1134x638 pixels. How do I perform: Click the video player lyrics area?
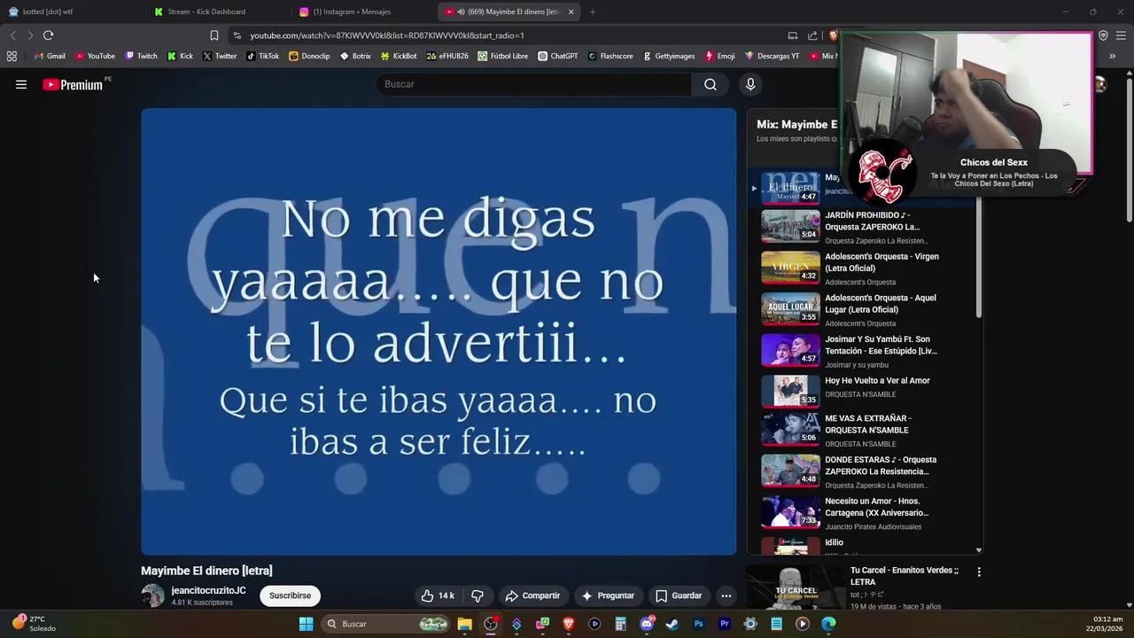point(439,331)
